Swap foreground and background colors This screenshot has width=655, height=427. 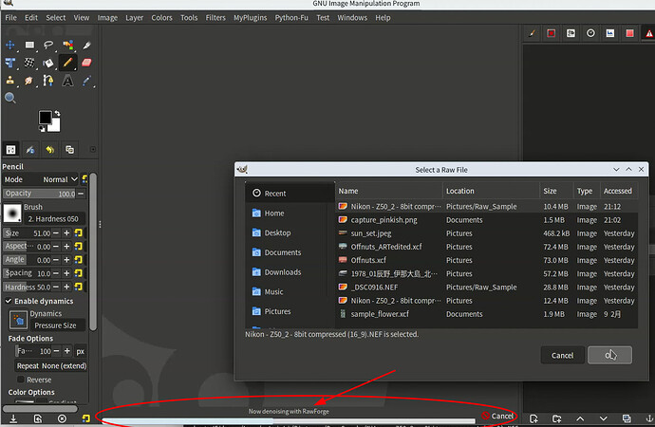[x=57, y=113]
